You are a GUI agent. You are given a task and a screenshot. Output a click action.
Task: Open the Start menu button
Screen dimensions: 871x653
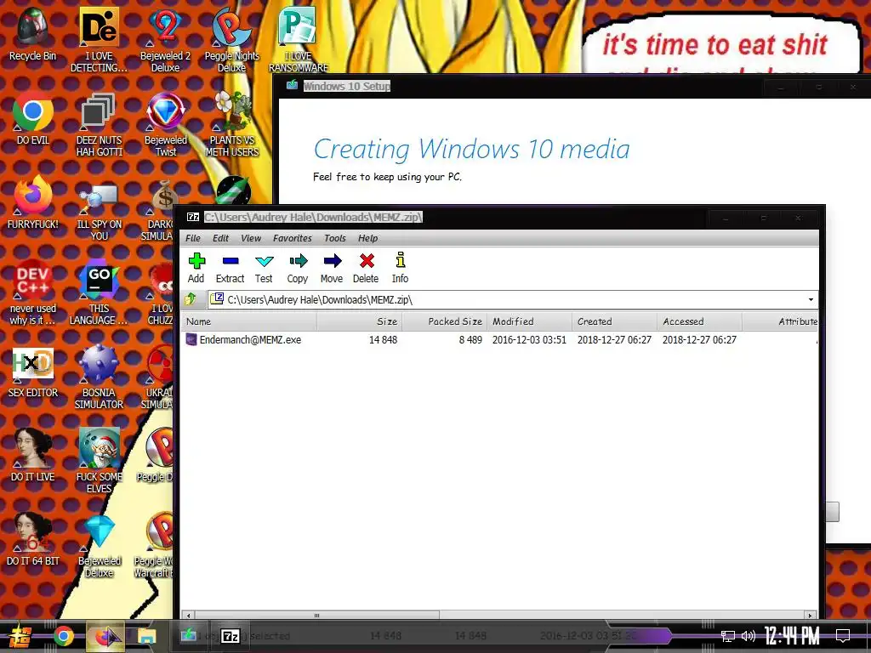[20, 636]
